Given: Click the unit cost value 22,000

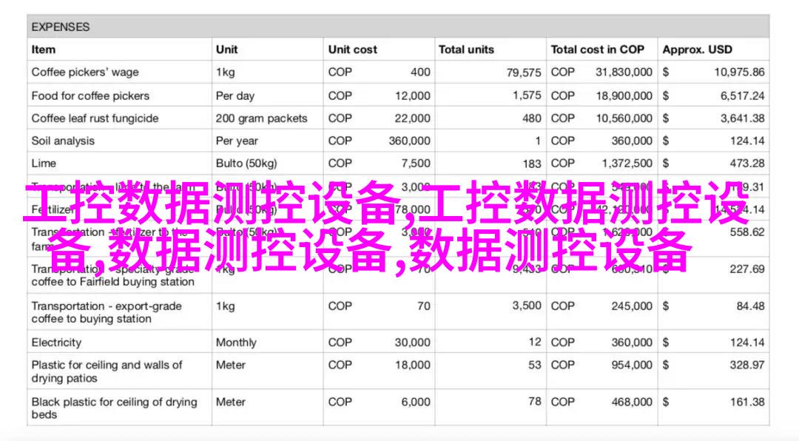Looking at the screenshot, I should pos(413,118).
